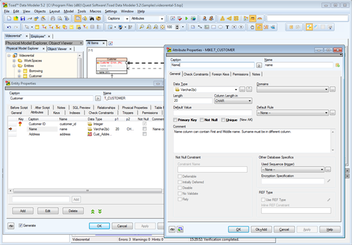Toggle the No Validate checkbox
The height and width of the screenshot is (245, 352).
[180, 193]
